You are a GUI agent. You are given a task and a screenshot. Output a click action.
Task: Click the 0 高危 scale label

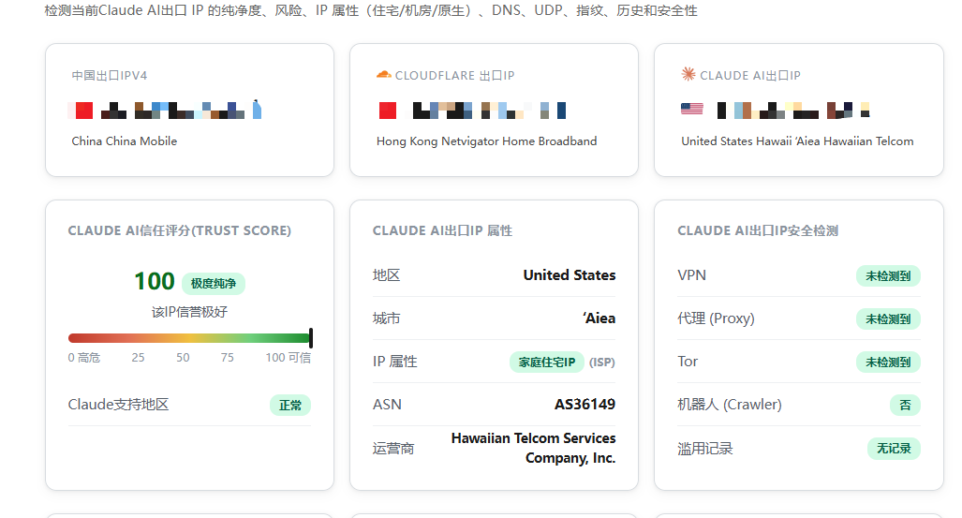coord(84,357)
